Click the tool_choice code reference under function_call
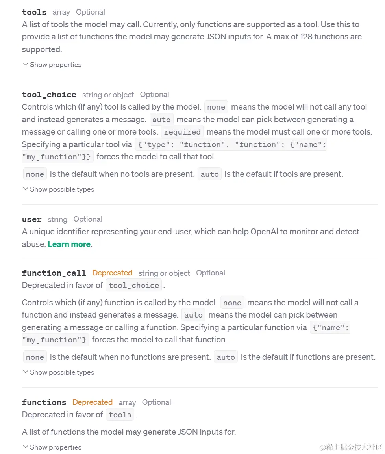The width and height of the screenshot is (385, 454). pyautogui.click(x=134, y=285)
